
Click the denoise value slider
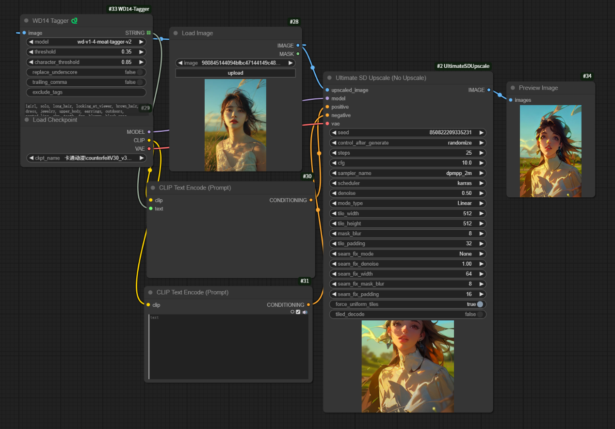407,193
